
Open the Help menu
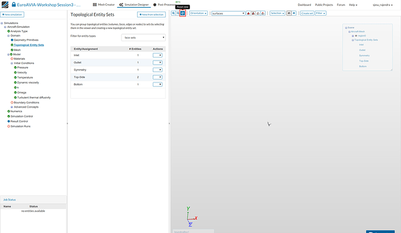click(x=353, y=5)
